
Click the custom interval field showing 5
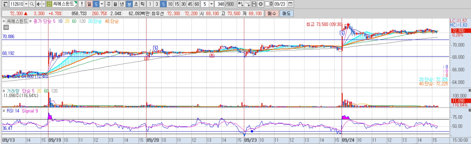(205, 4)
